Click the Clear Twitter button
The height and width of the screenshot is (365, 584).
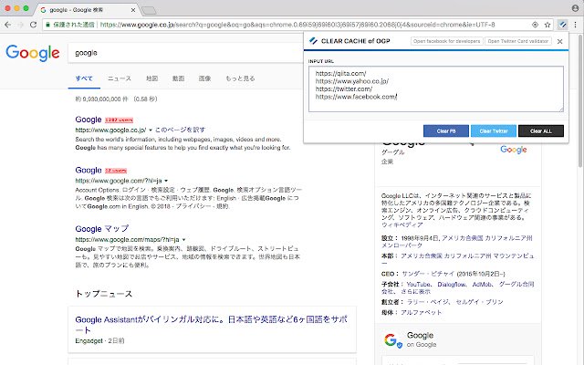click(x=494, y=131)
